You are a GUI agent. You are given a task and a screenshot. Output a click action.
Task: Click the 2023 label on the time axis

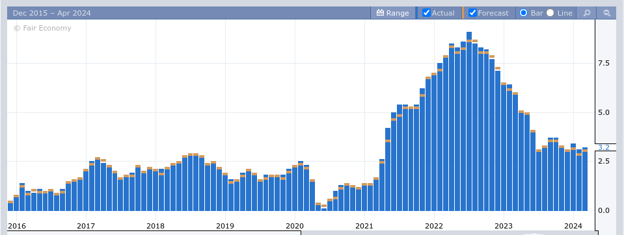coord(504,226)
